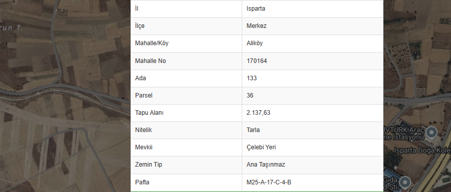Click the Parsel value 36
This screenshot has width=451, height=192.
[250, 95]
